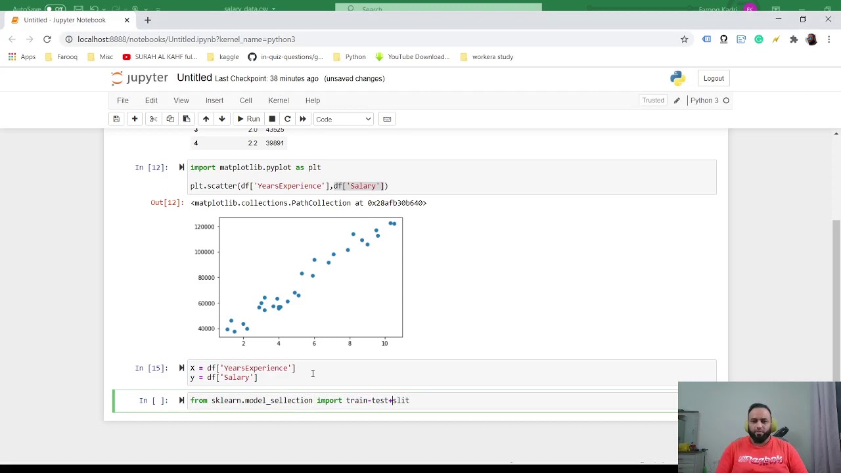Open the View menu
The width and height of the screenshot is (841, 473).
(x=181, y=101)
